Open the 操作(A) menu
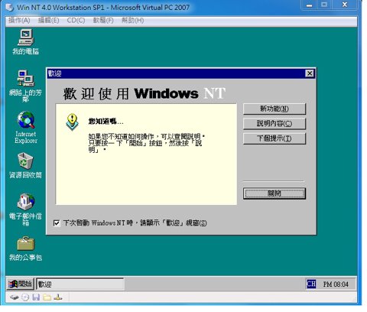 [19, 20]
